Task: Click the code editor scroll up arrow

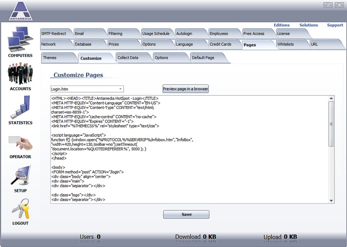Action: [331, 98]
